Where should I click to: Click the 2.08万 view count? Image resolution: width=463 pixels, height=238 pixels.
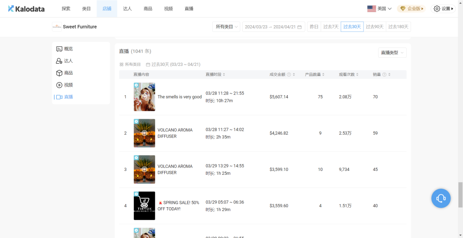point(345,97)
